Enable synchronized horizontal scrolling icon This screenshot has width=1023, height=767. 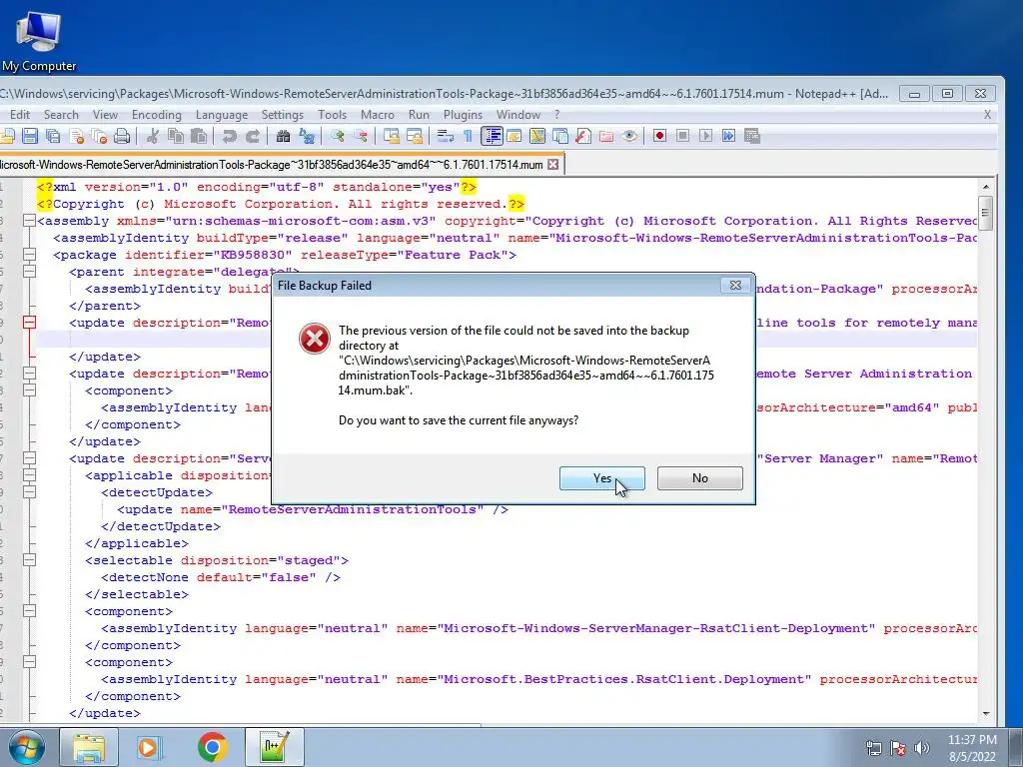point(415,136)
